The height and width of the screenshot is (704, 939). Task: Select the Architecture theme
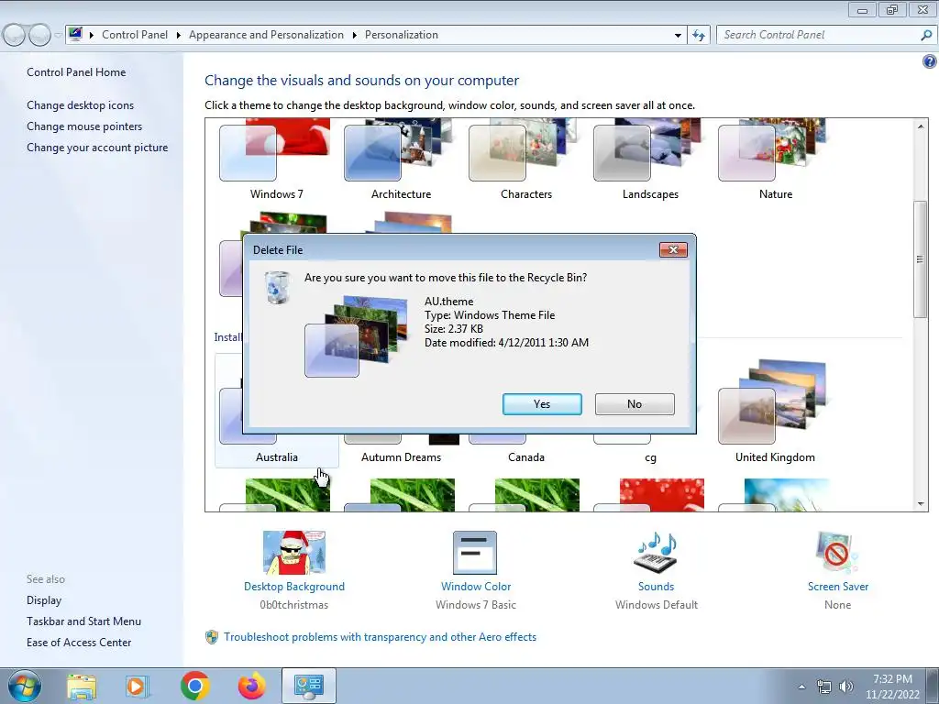(x=401, y=159)
